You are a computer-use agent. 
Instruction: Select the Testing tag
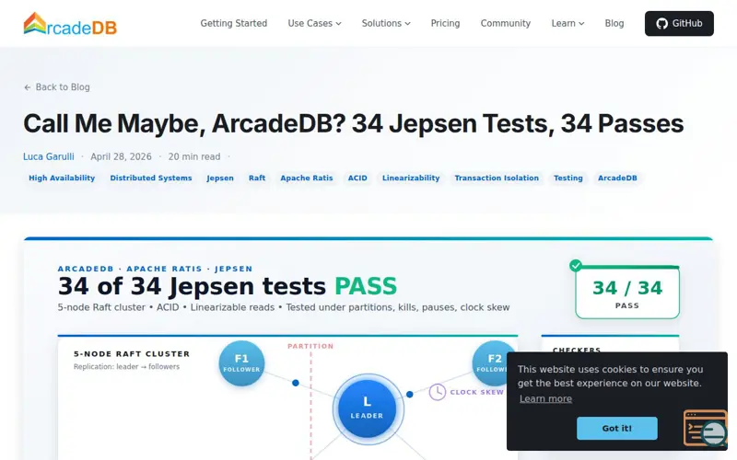click(x=567, y=178)
